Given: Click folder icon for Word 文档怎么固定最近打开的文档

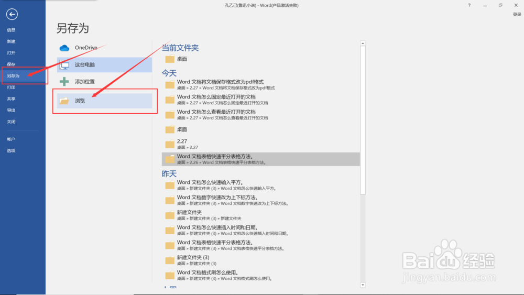Looking at the screenshot, I should pos(170,100).
